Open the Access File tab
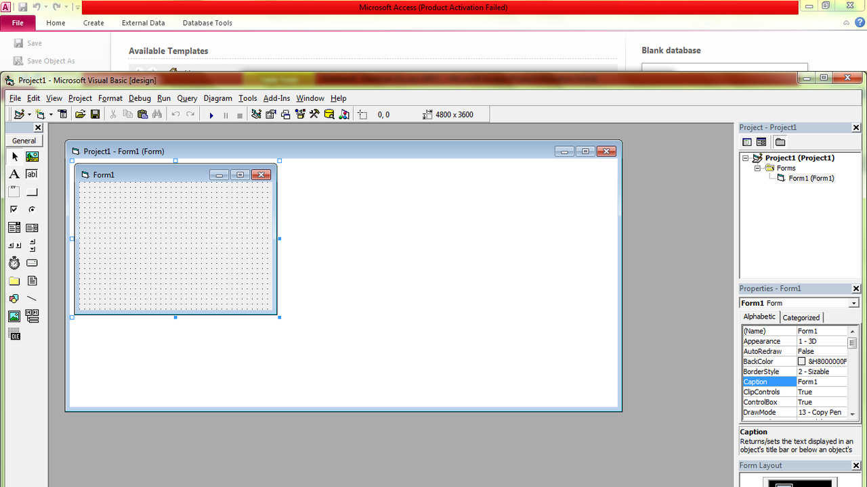 [x=18, y=22]
